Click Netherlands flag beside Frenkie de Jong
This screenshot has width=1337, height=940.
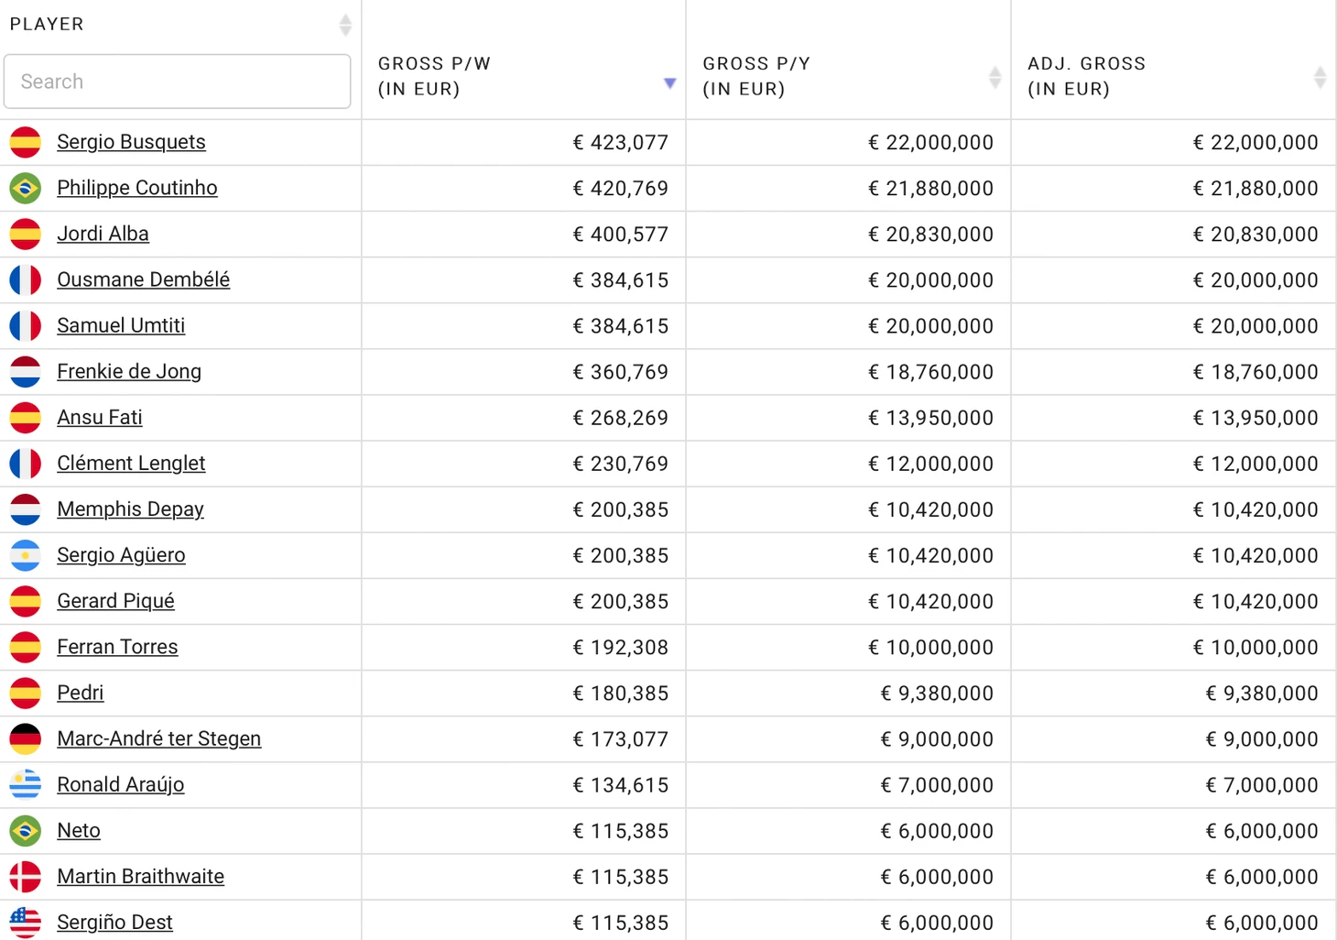point(26,371)
